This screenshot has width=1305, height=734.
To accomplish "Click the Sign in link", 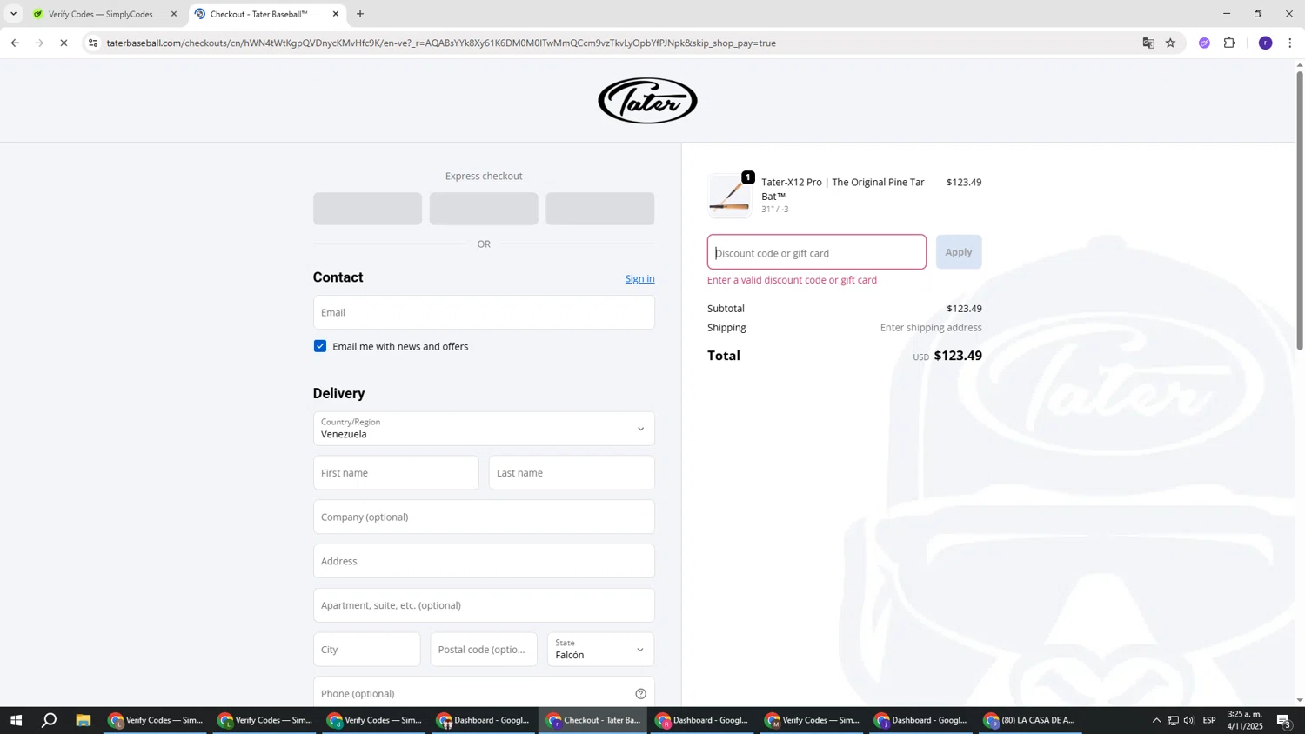I will coord(639,278).
